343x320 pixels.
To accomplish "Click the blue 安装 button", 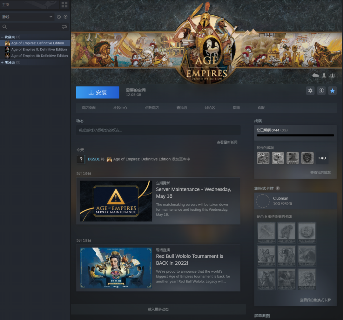I will [98, 92].
